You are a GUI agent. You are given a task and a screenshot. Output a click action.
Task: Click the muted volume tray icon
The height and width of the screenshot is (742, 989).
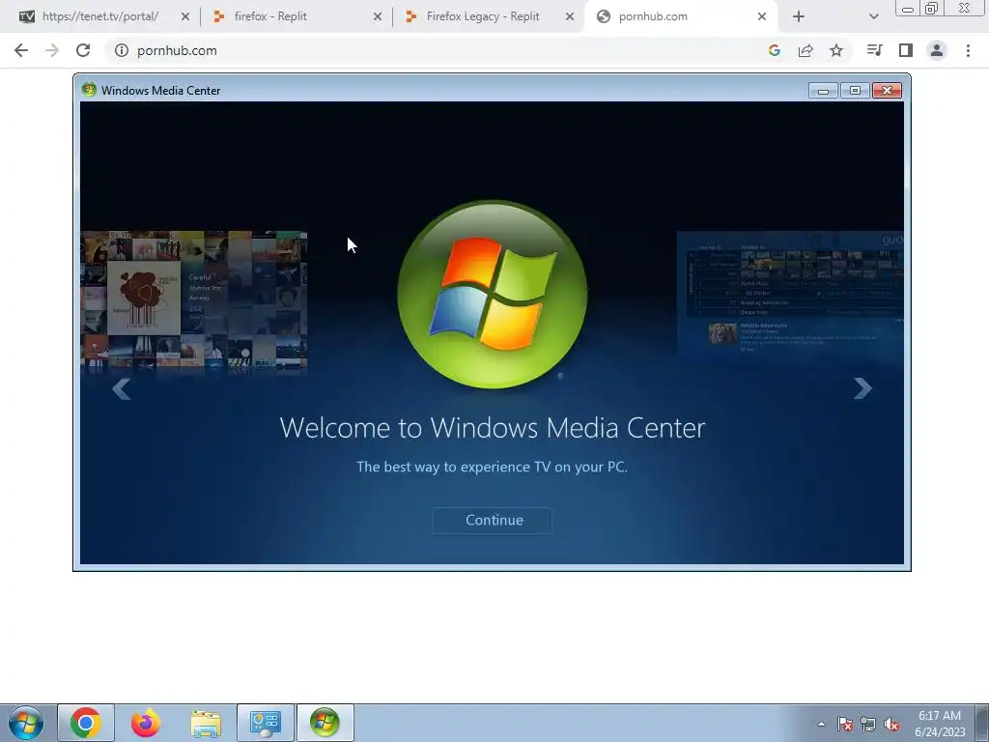891,724
